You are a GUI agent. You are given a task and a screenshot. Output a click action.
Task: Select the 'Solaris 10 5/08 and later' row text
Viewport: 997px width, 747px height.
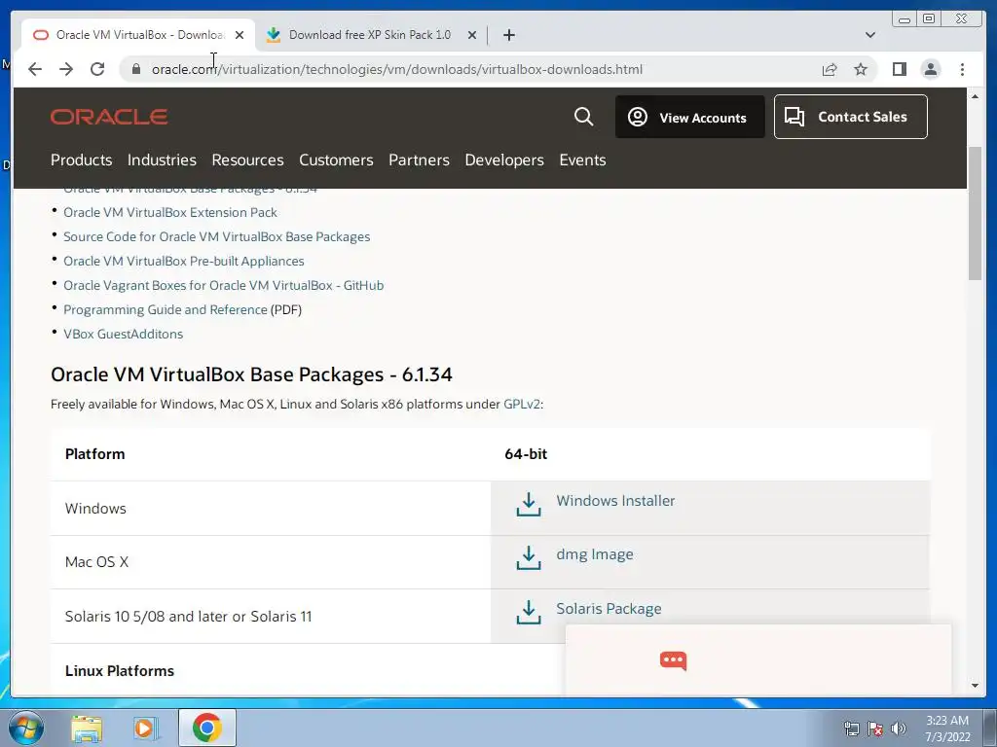[188, 616]
